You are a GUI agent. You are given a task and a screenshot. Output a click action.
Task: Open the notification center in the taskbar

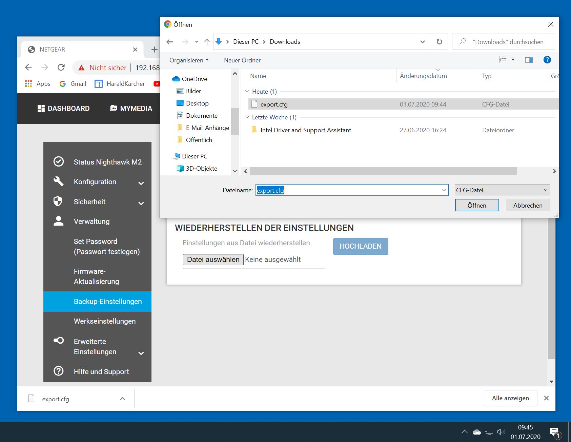tap(554, 432)
